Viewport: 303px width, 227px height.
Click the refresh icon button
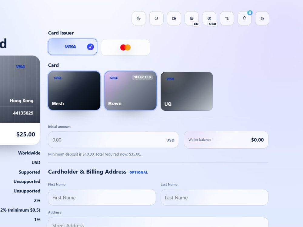(x=156, y=18)
